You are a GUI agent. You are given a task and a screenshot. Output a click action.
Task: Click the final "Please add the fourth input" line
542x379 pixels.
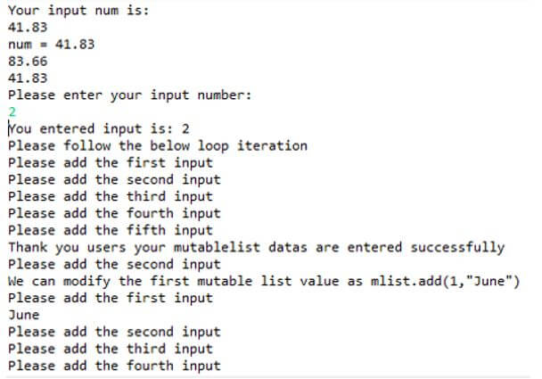pyautogui.click(x=113, y=366)
